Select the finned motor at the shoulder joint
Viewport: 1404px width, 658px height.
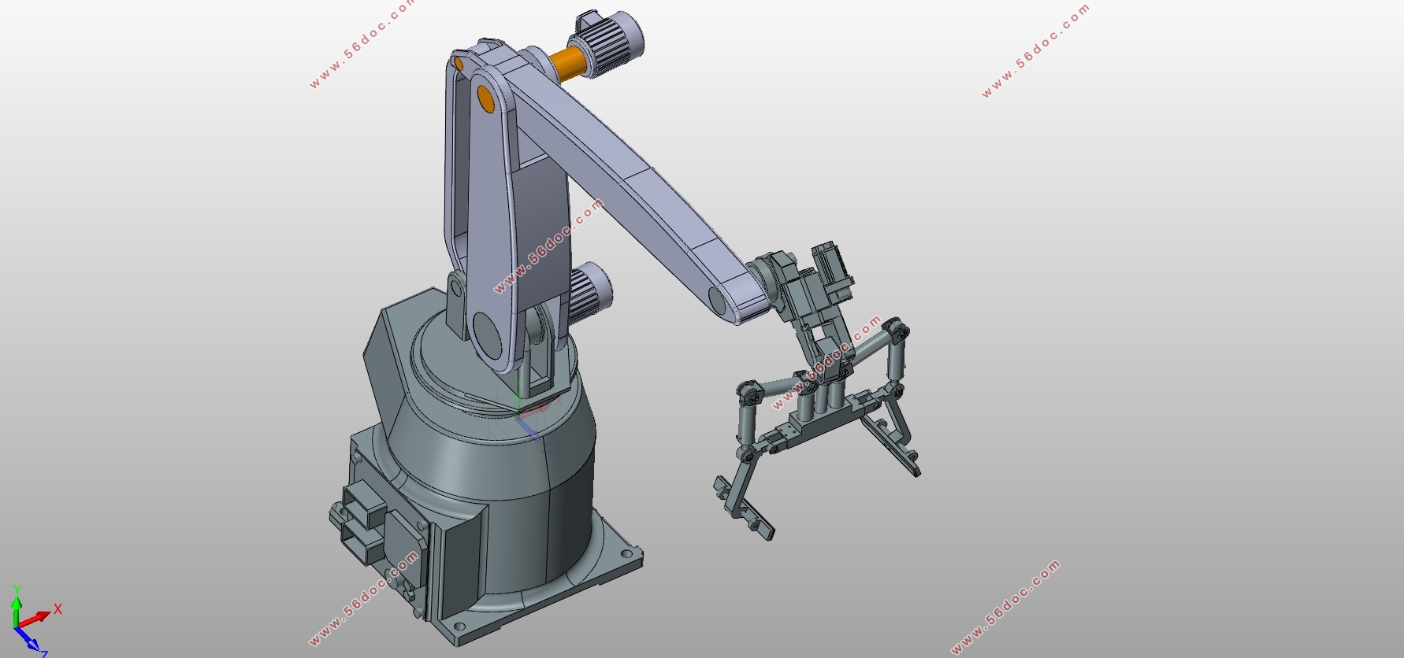589,292
